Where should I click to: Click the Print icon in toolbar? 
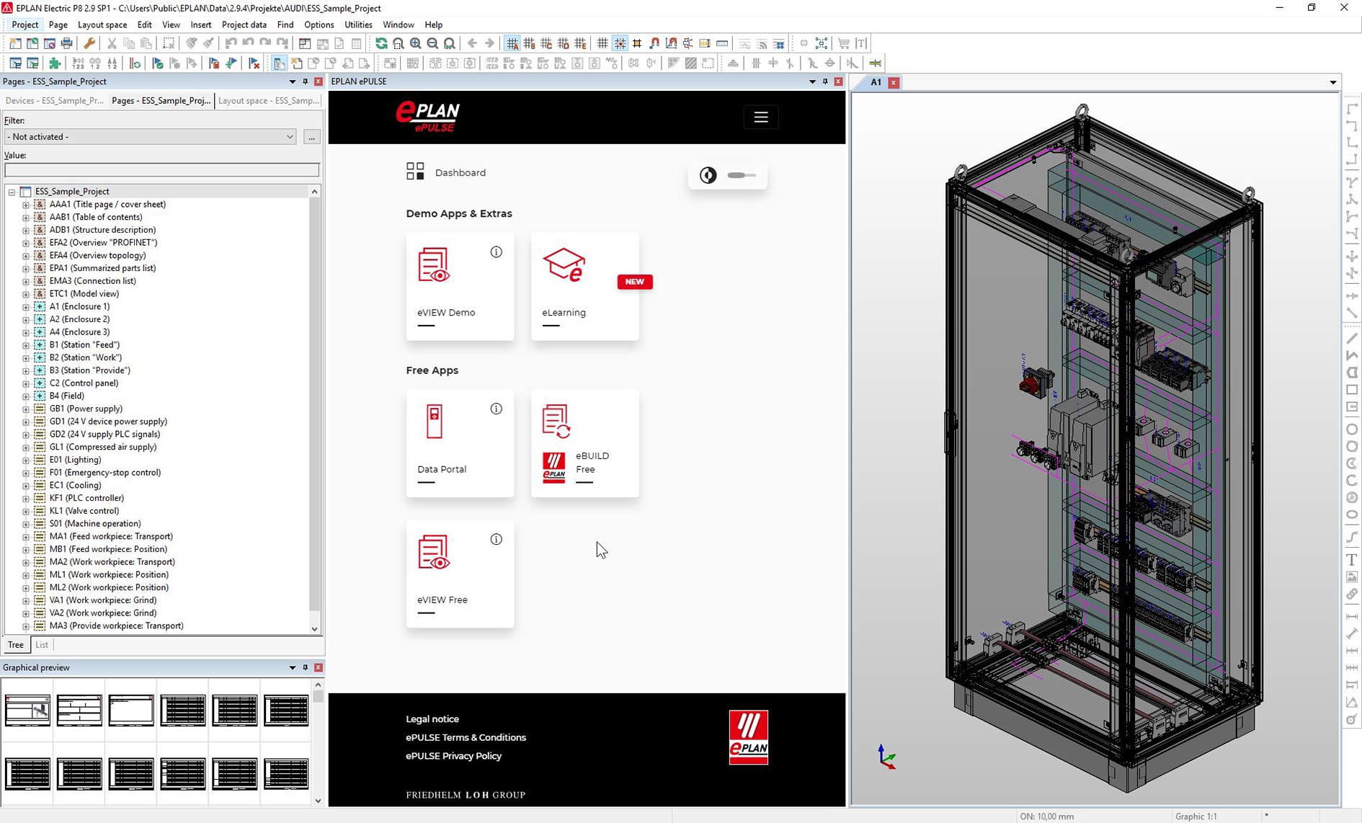click(x=66, y=44)
